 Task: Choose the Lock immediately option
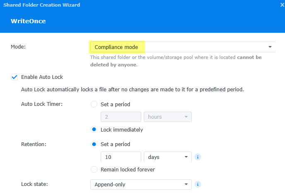coord(94,129)
